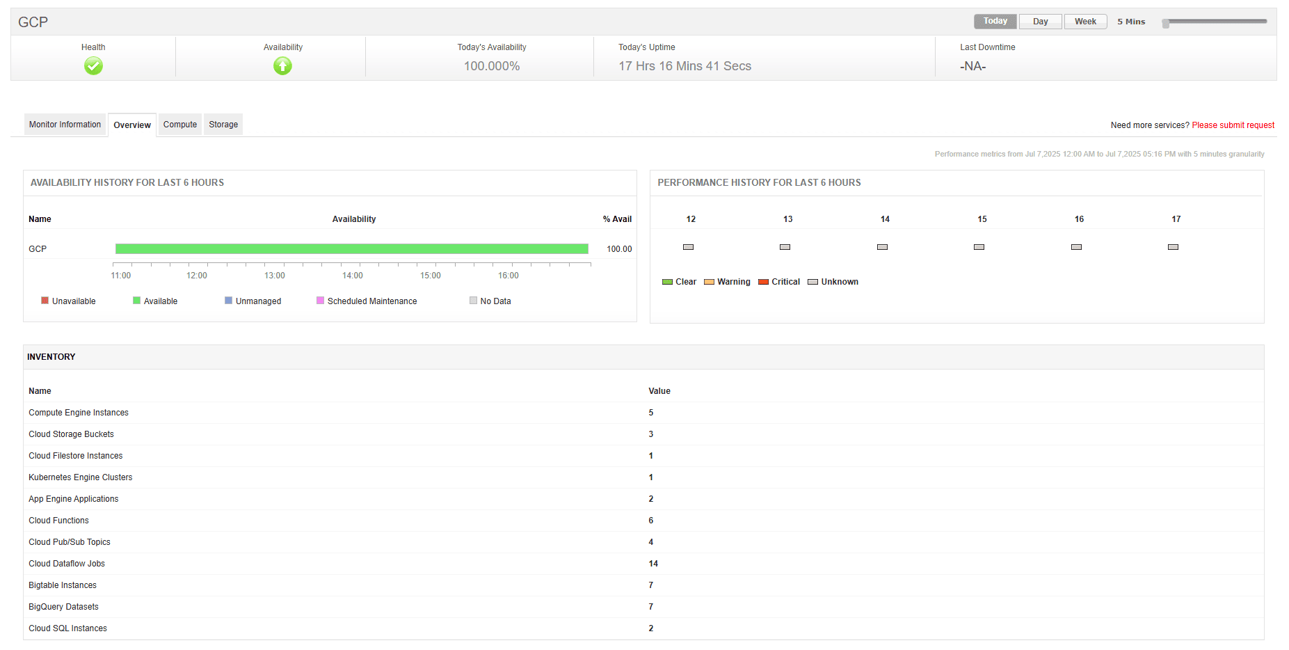Click the hour 12 performance status marker

click(x=688, y=247)
